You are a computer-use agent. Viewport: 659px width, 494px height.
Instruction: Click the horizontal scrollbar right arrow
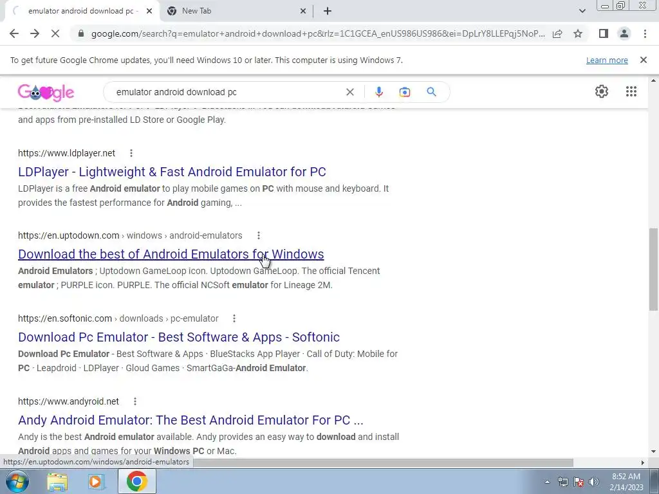pos(643,462)
